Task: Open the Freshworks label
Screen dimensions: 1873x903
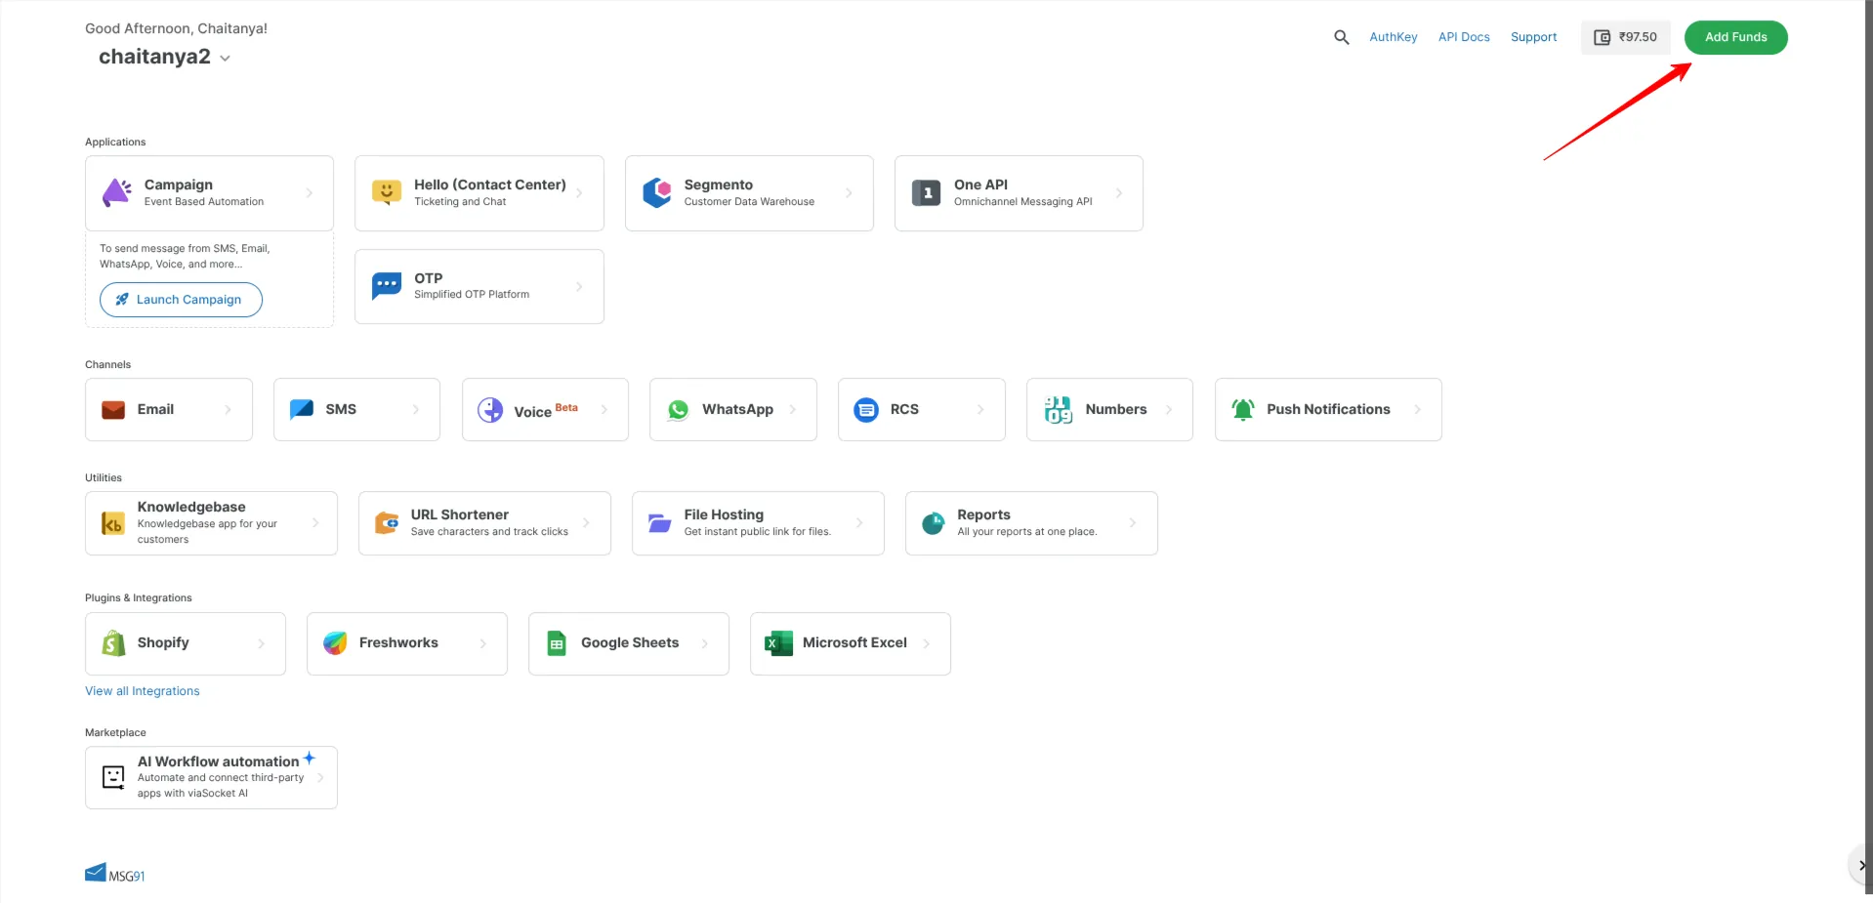Action: point(398,642)
